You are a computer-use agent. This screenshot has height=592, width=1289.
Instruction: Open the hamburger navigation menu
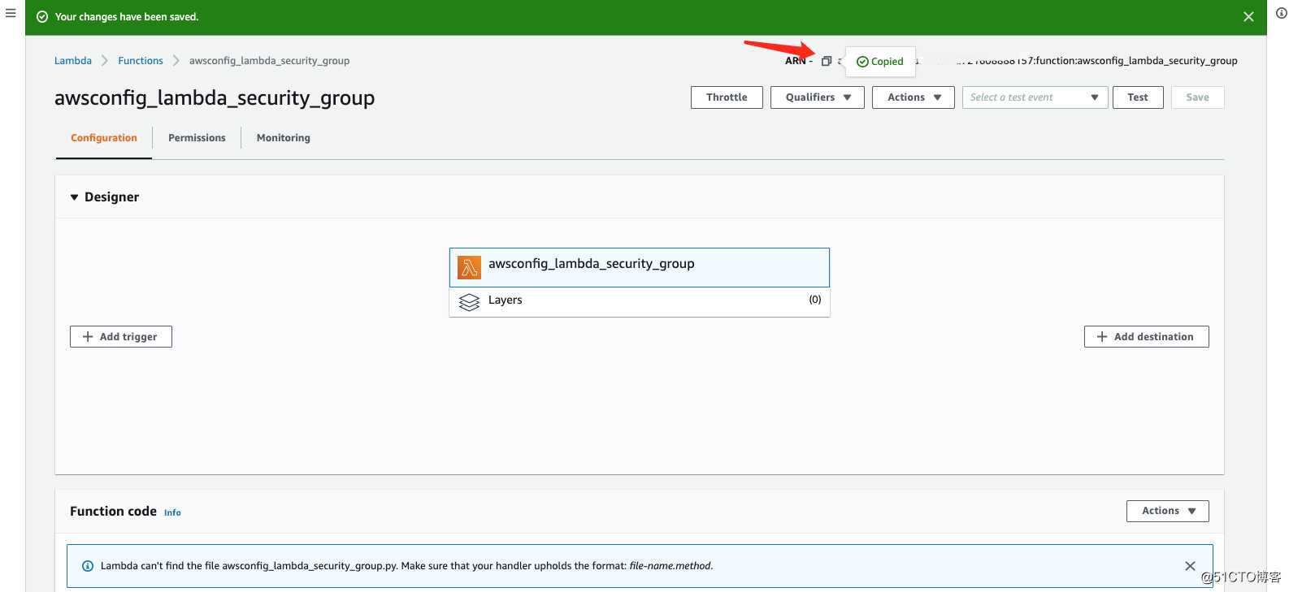(11, 13)
